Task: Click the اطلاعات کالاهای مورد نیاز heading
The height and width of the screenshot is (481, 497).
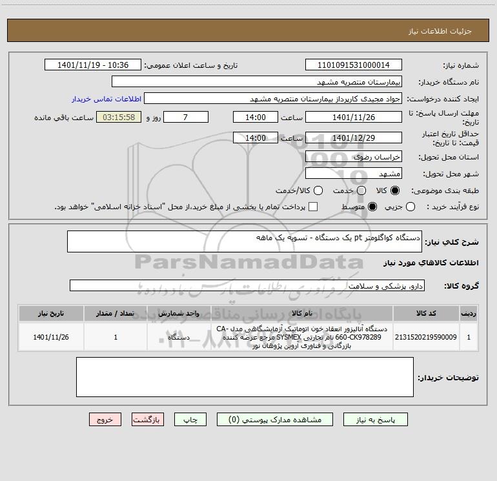Action: click(431, 263)
